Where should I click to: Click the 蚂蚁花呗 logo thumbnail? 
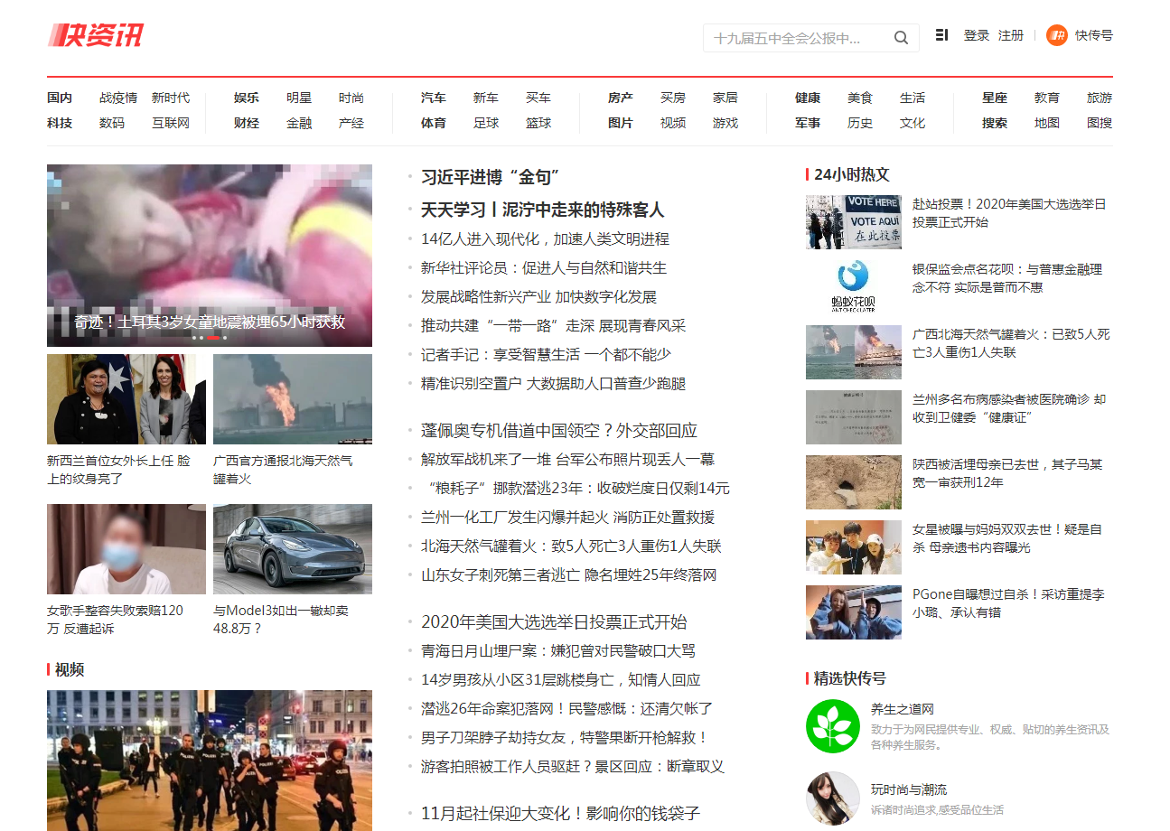(x=853, y=286)
